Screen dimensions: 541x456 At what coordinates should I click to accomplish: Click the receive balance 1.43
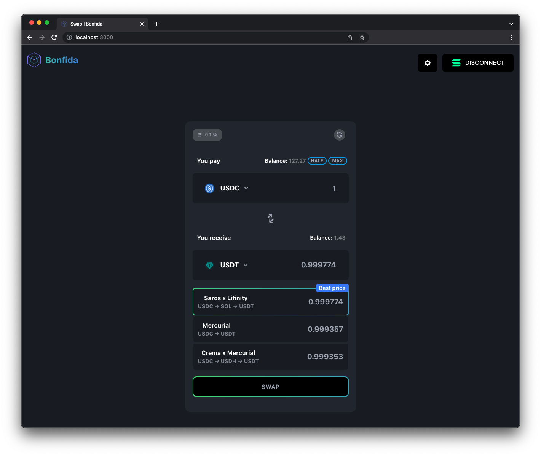coord(340,238)
